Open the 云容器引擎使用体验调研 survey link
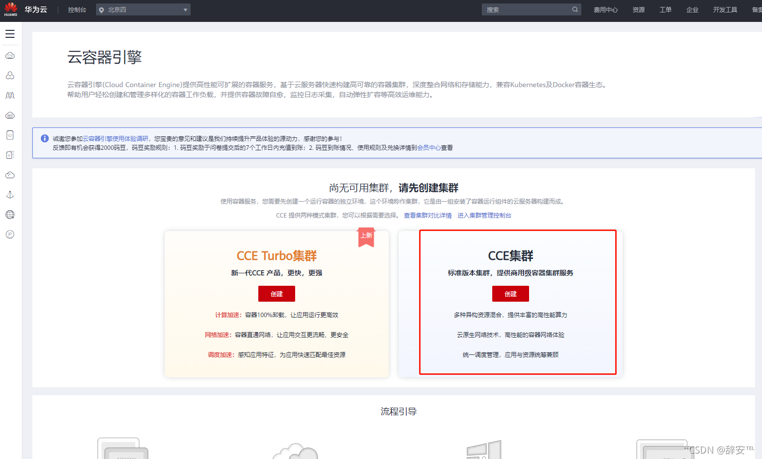 115,139
